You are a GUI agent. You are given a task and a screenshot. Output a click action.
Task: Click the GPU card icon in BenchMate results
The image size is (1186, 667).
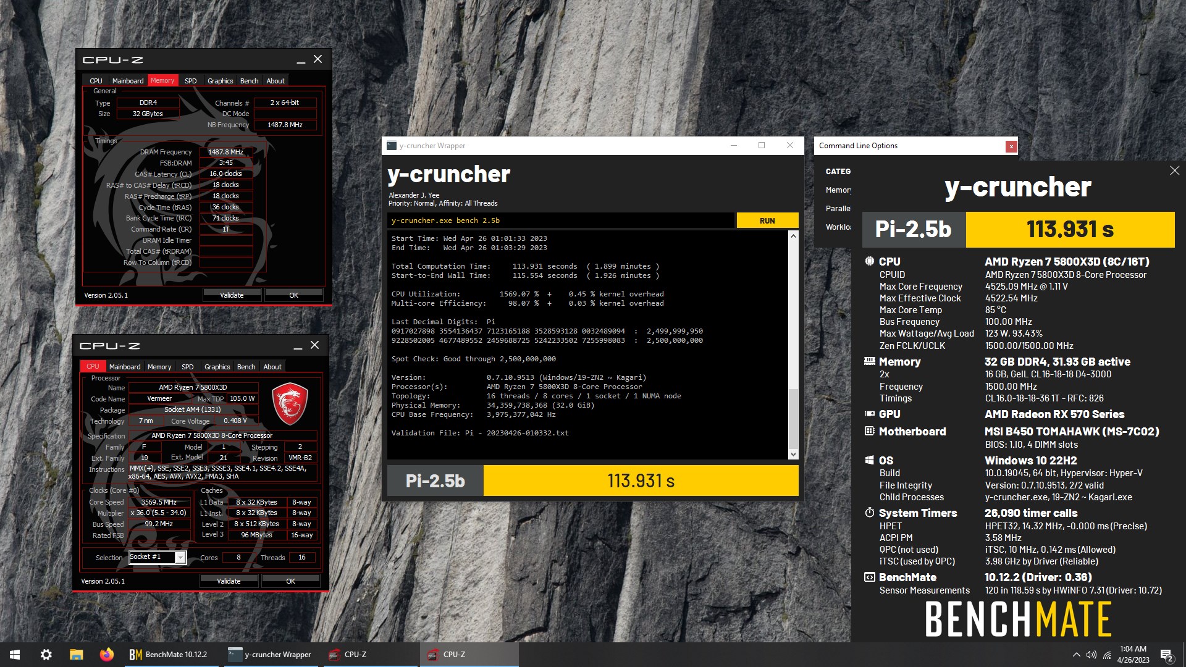tap(870, 414)
